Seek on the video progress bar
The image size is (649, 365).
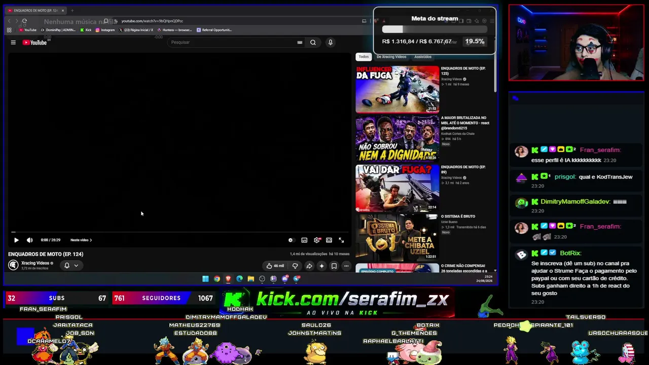(179, 232)
